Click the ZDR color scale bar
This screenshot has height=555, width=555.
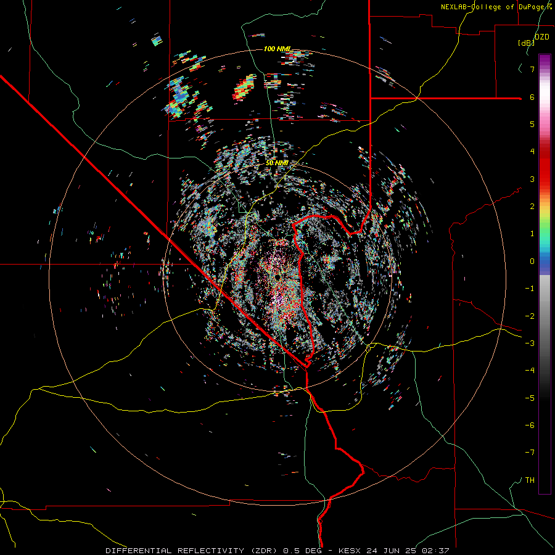pos(545,274)
